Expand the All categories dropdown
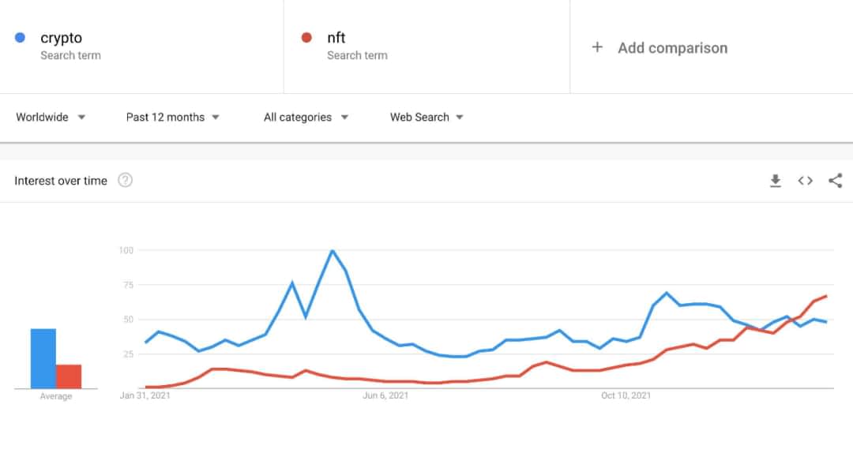 (306, 117)
